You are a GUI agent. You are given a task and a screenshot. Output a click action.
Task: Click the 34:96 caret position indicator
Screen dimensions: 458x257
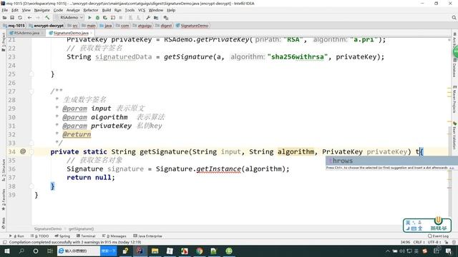(x=406, y=242)
